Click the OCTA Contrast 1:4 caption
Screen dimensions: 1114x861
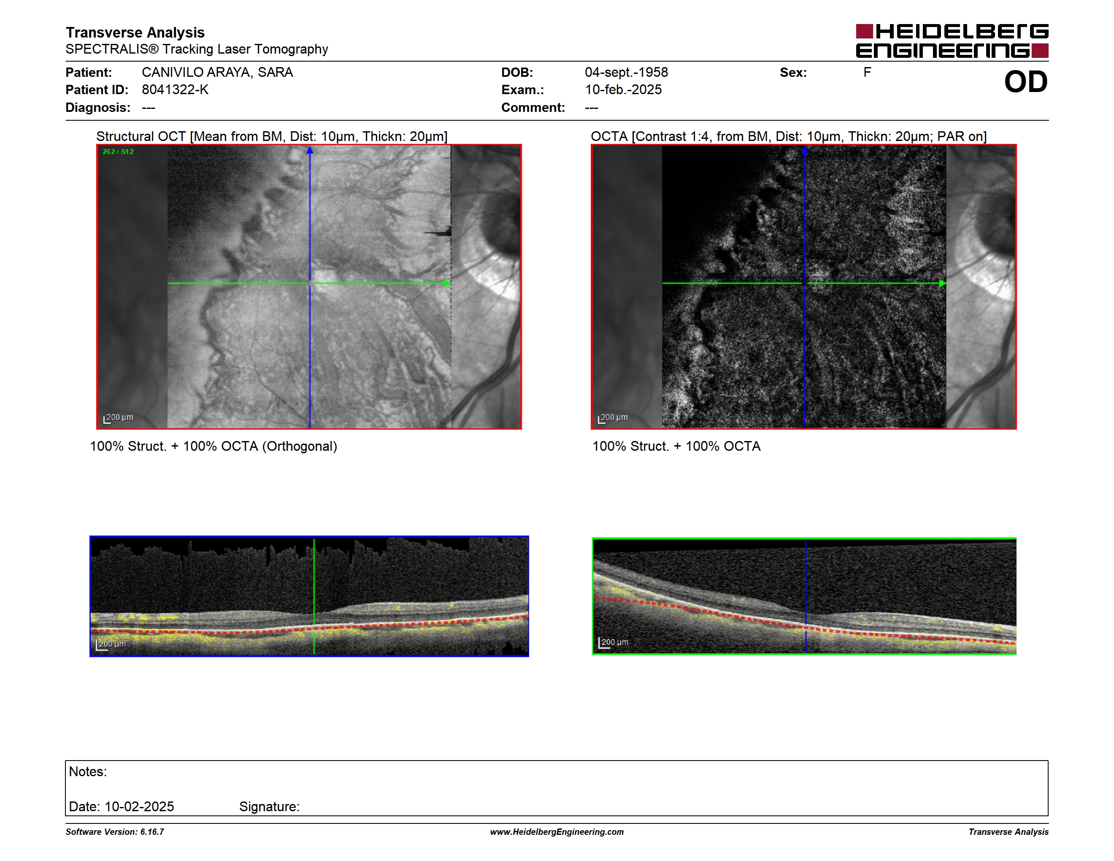coord(789,136)
